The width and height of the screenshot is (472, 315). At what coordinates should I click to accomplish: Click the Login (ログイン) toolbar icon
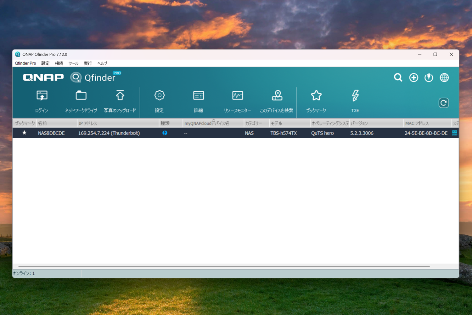[x=42, y=95]
